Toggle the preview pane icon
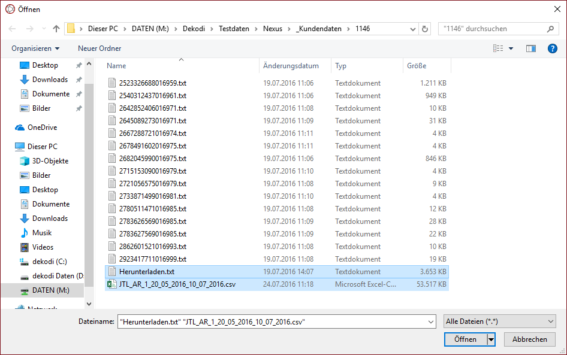567x355 pixels. tap(530, 48)
